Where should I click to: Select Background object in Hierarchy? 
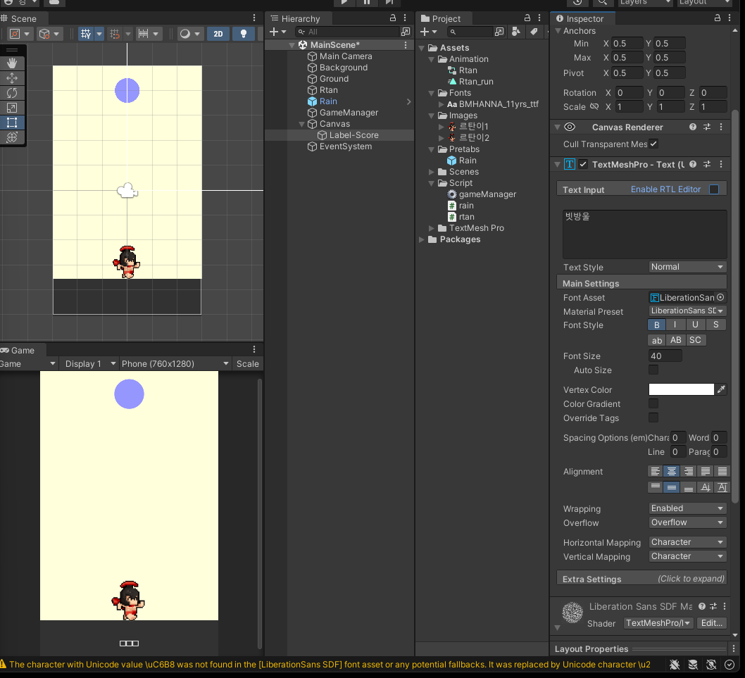pos(344,68)
